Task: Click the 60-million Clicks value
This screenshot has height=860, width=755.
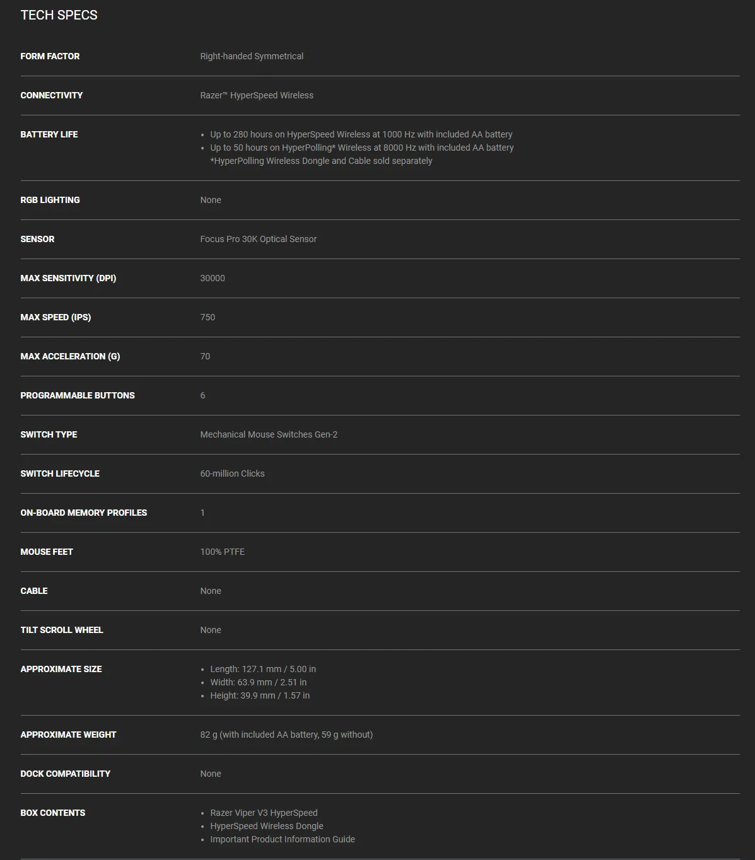Action: 232,474
